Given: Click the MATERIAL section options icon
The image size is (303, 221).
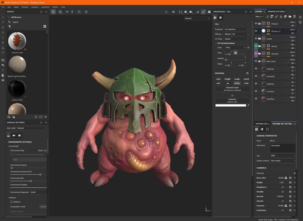Looking at the screenshot, I should (247, 73).
